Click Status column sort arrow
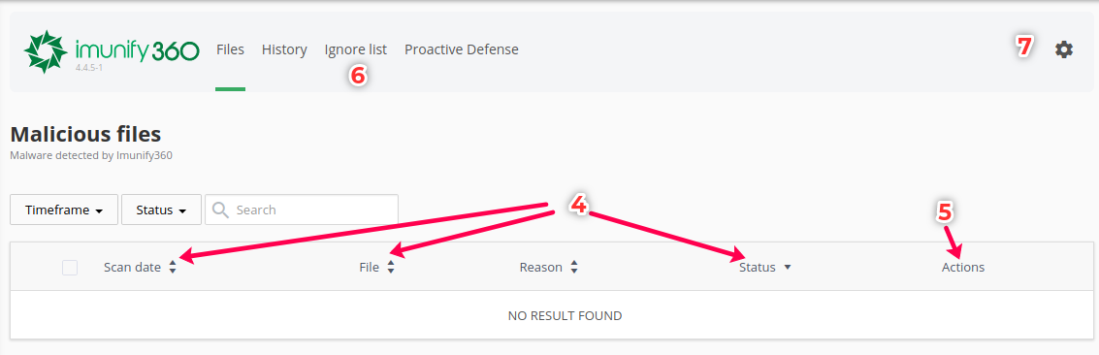1099x355 pixels. pos(787,268)
